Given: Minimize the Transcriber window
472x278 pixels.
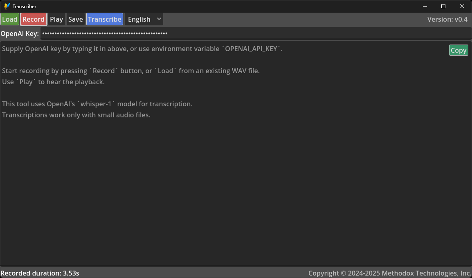Looking at the screenshot, I should pos(425,6).
